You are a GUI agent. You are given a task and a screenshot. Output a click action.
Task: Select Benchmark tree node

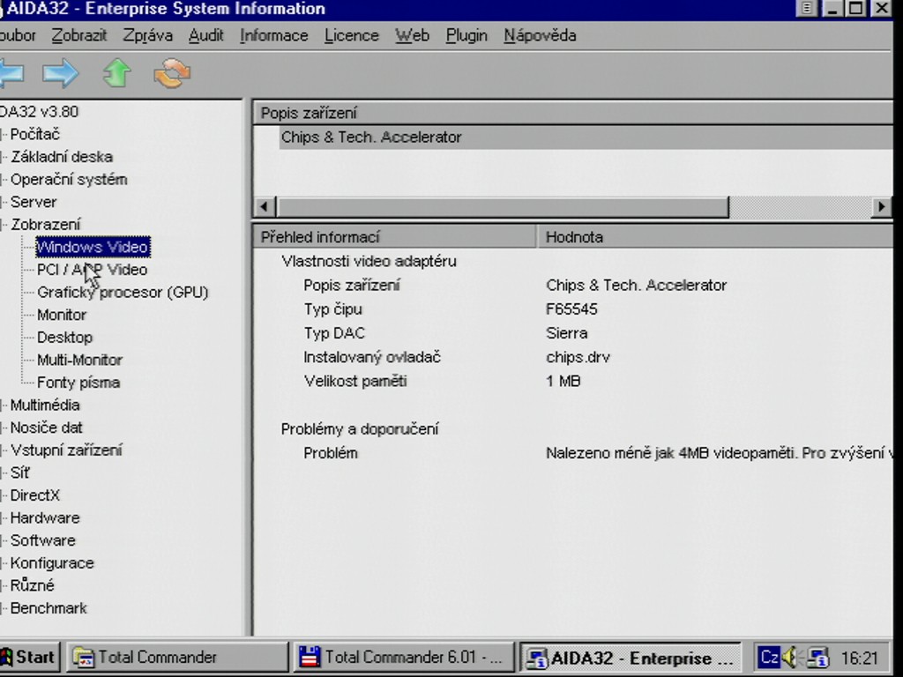(49, 608)
